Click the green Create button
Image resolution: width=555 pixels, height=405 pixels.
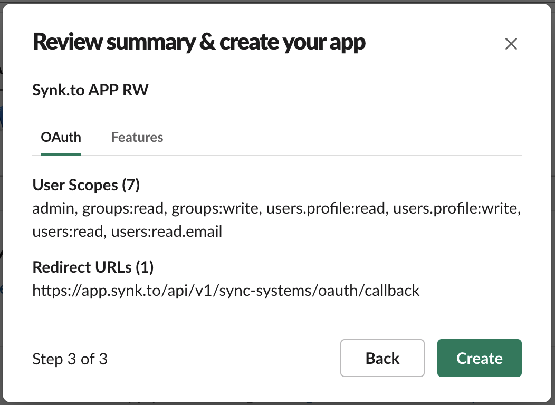tap(479, 359)
